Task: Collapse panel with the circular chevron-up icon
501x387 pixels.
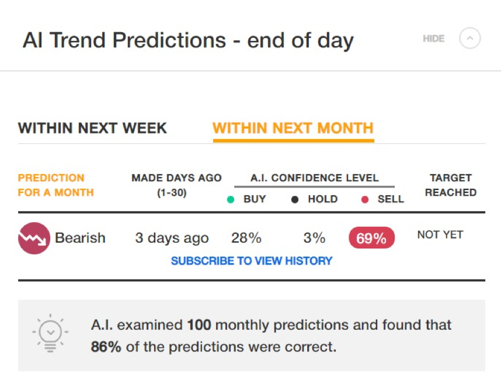Action: [469, 39]
